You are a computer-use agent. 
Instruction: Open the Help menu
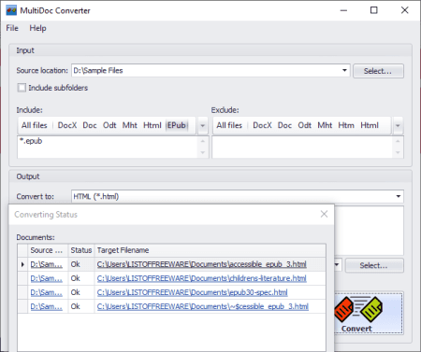37,28
